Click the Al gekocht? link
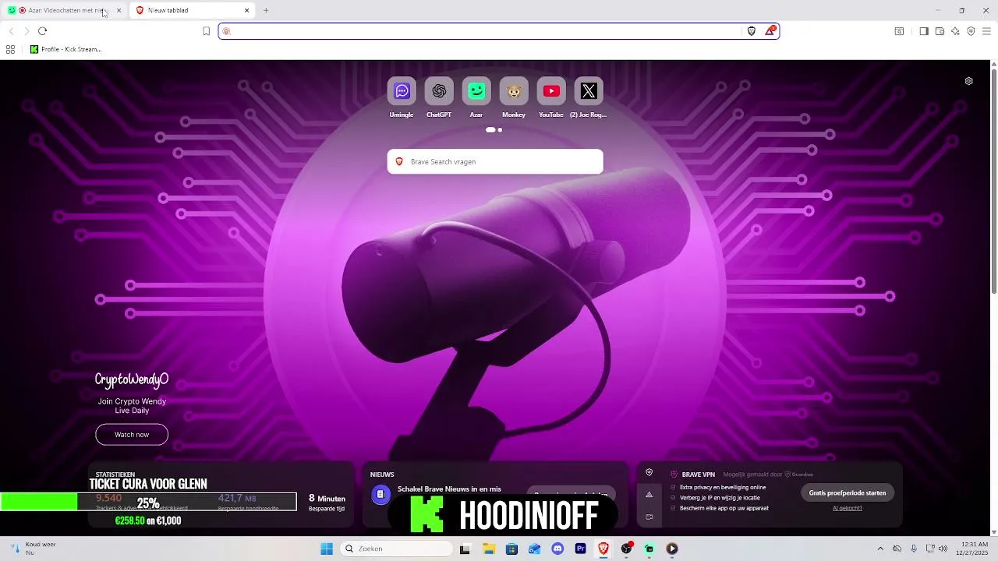Screen dimensions: 998x561 tap(848, 508)
